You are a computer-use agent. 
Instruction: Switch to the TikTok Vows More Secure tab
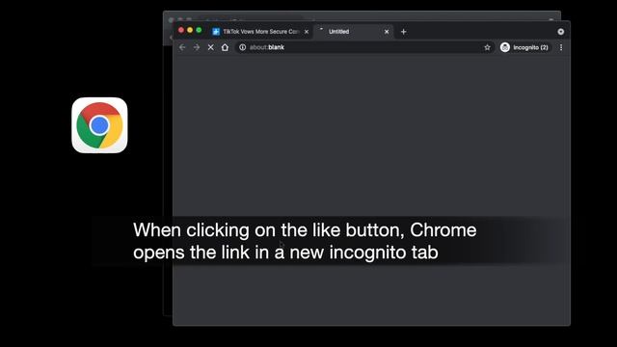[x=260, y=32]
